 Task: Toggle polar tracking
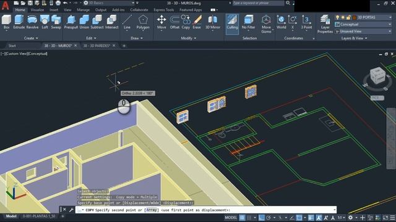(269, 218)
